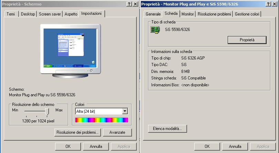Select the Impostazioni tab
Viewport: 279px width, 153px height.
tap(92, 13)
